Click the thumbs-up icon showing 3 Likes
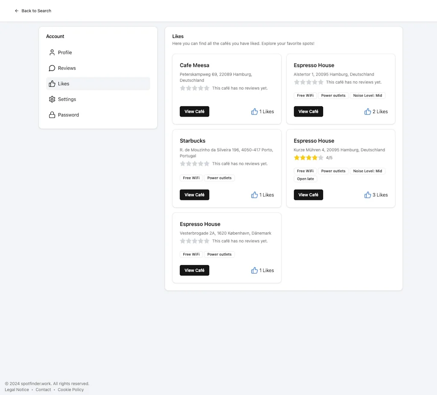 pos(368,195)
